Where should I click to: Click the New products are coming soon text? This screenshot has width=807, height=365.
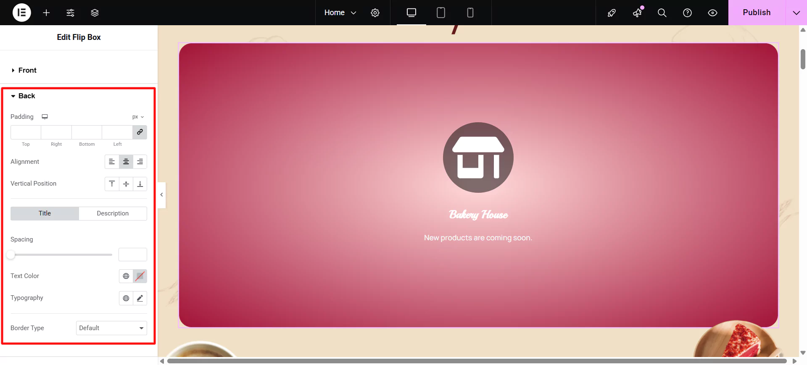(x=478, y=238)
